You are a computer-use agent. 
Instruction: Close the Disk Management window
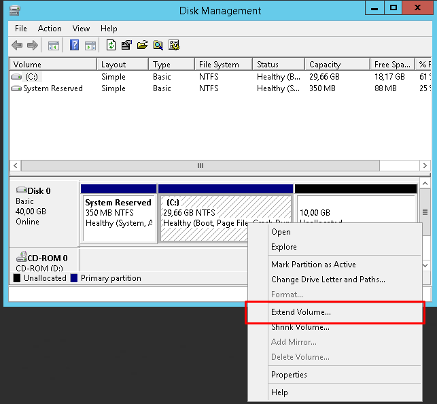coord(418,7)
